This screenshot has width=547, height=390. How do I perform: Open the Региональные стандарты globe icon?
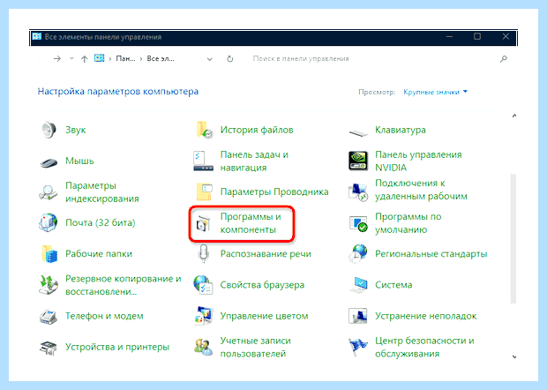358,253
